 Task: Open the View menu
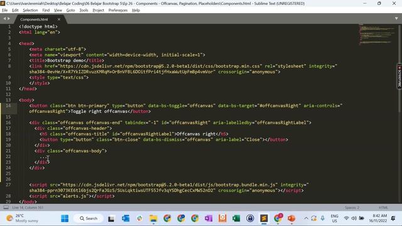[58, 10]
